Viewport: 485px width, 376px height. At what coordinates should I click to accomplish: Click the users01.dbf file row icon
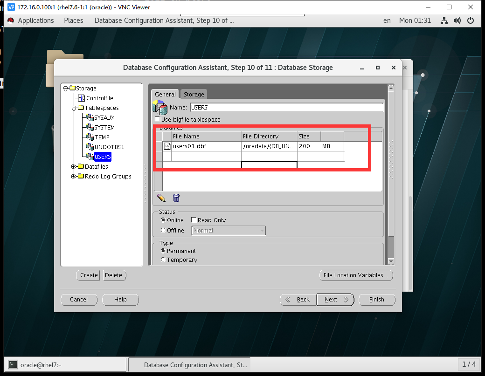(x=167, y=146)
